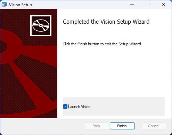
Task: Click the gray panel beside Launch Vision
Action: [128, 106]
